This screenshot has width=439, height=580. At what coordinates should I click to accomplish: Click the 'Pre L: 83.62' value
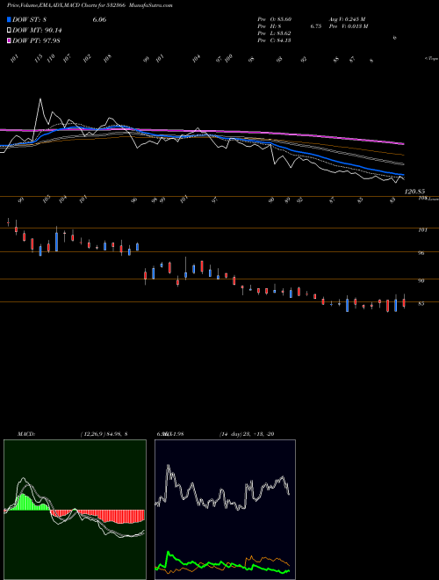click(274, 33)
